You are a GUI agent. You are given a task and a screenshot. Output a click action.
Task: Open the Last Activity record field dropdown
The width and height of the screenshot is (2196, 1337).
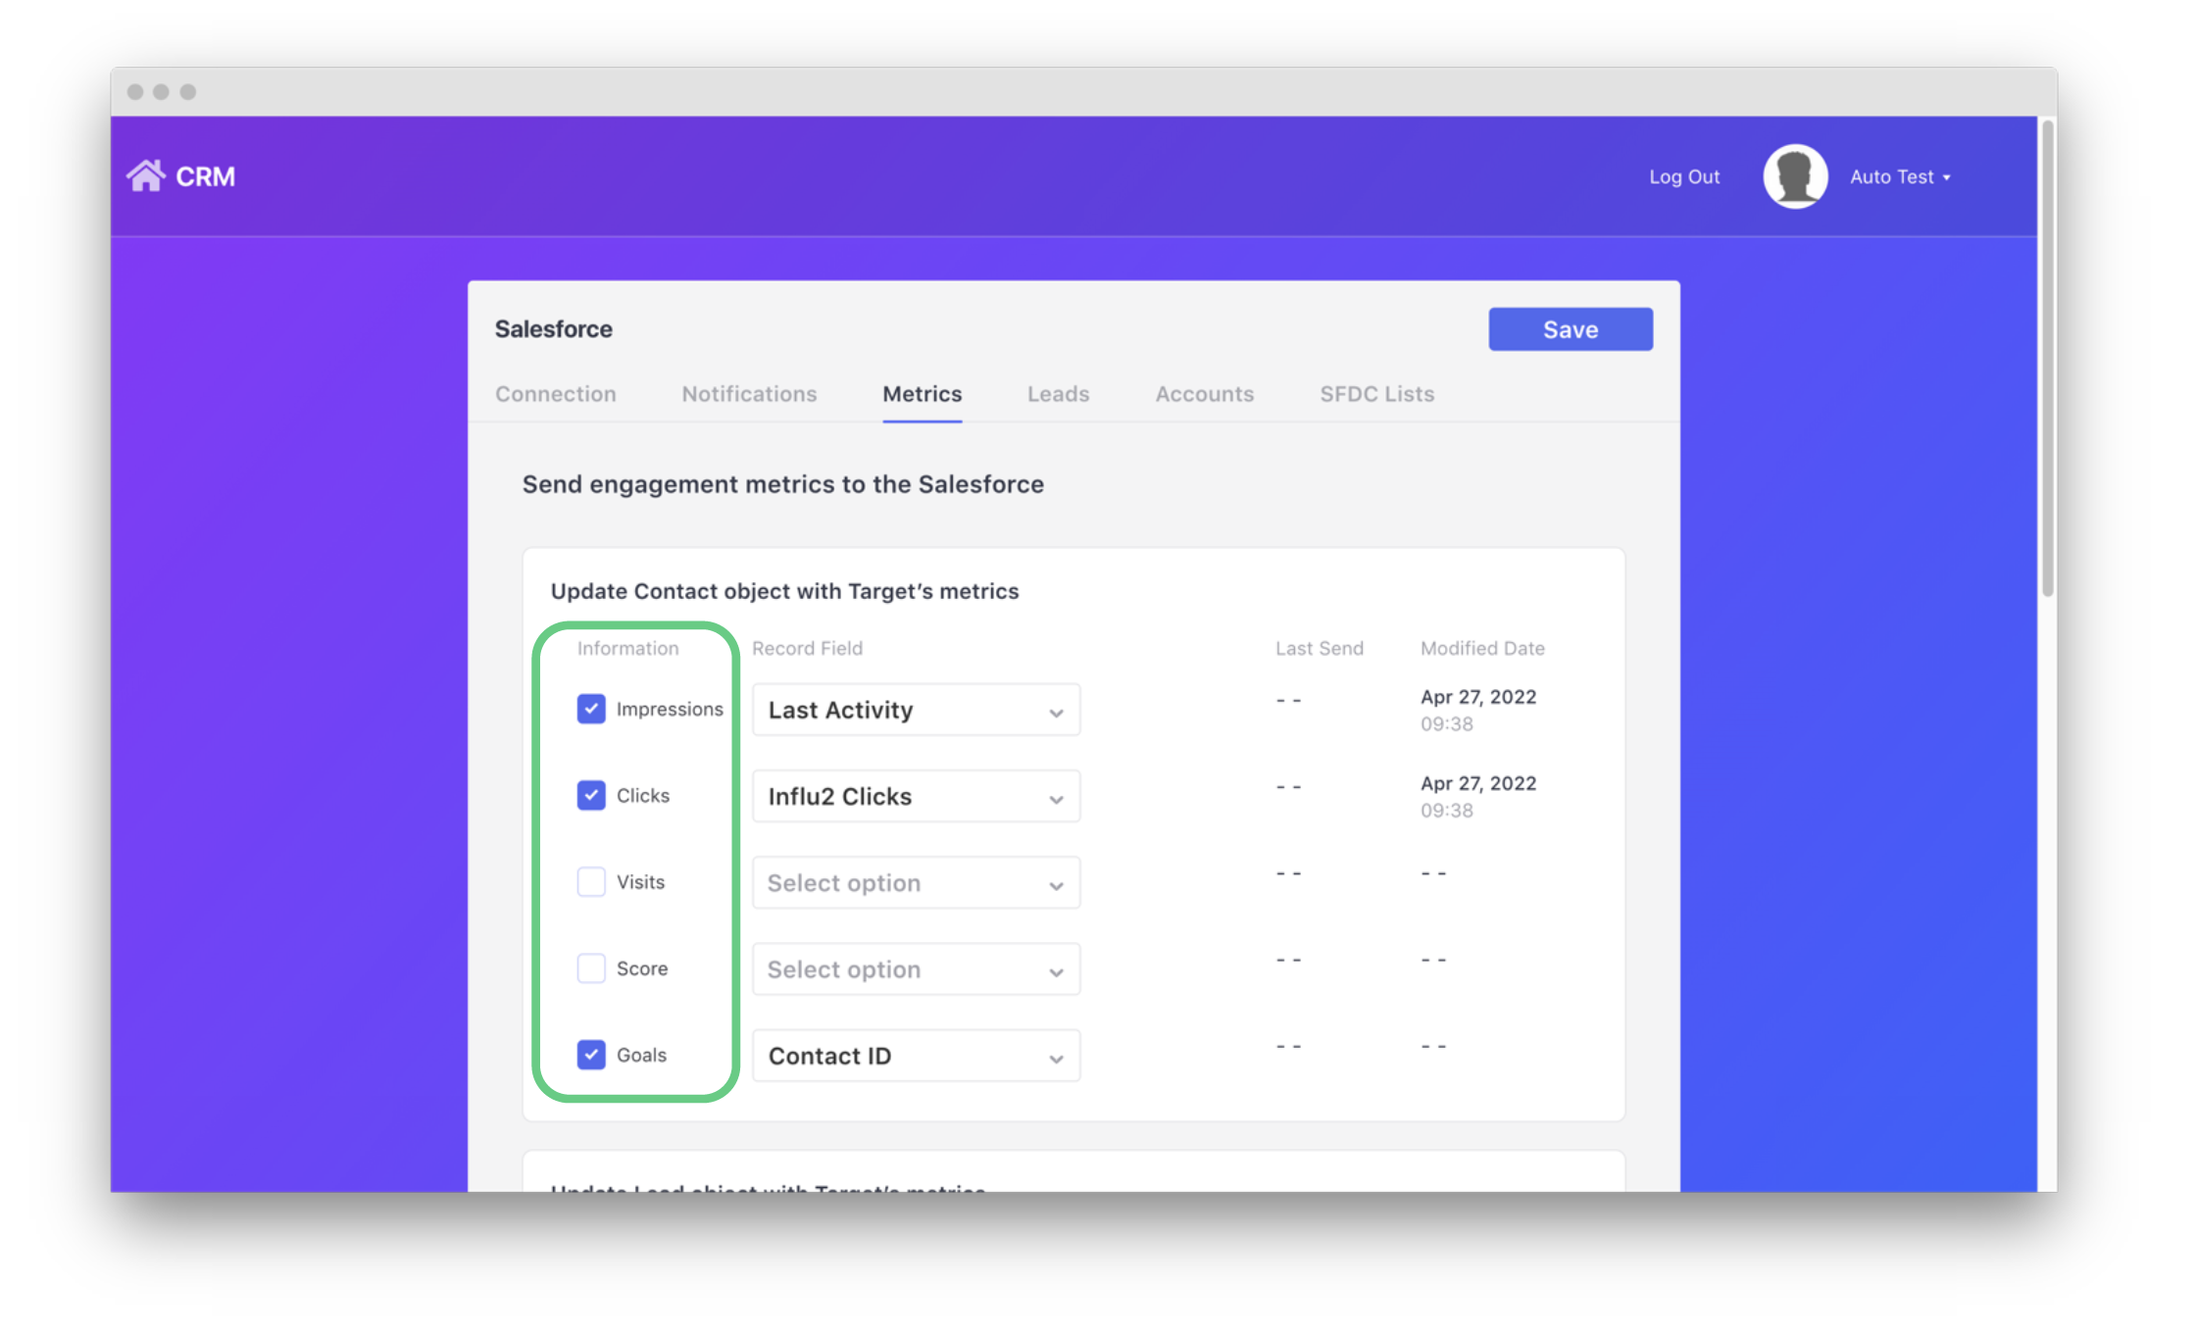916,710
